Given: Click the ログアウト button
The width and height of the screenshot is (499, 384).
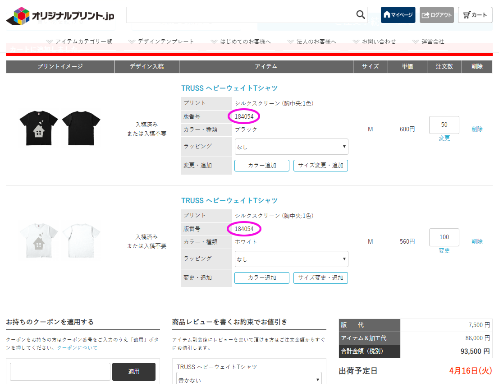Looking at the screenshot, I should [437, 14].
